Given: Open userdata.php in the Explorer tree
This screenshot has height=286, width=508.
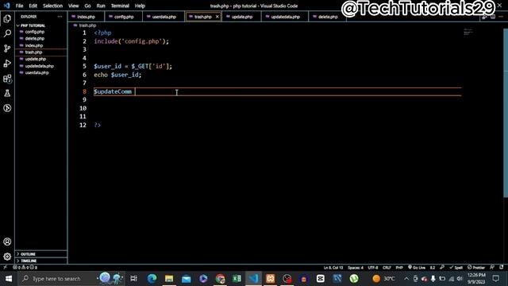Looking at the screenshot, I should pyautogui.click(x=37, y=72).
